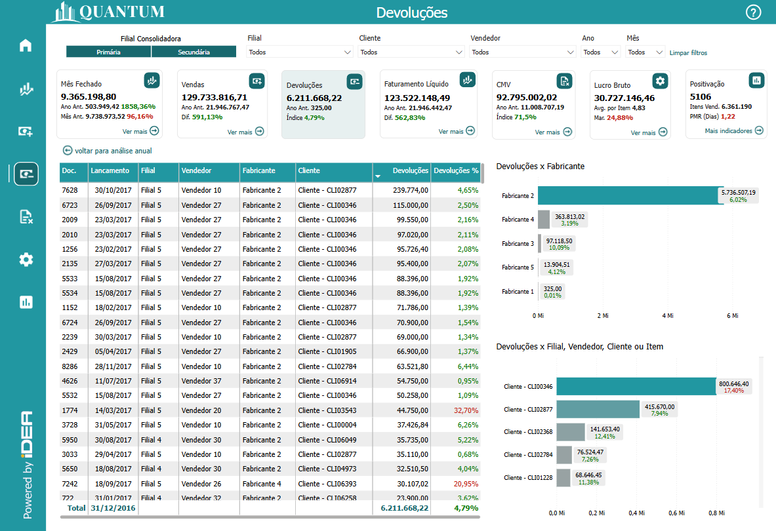Switch to the Secundária consolidation option
The height and width of the screenshot is (531, 776).
tap(194, 52)
